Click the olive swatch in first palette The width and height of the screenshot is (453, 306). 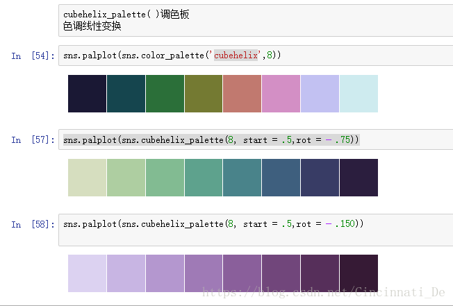[x=204, y=94]
